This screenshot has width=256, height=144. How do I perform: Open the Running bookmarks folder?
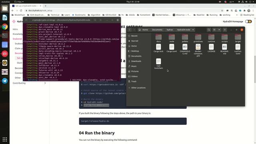coord(212,15)
